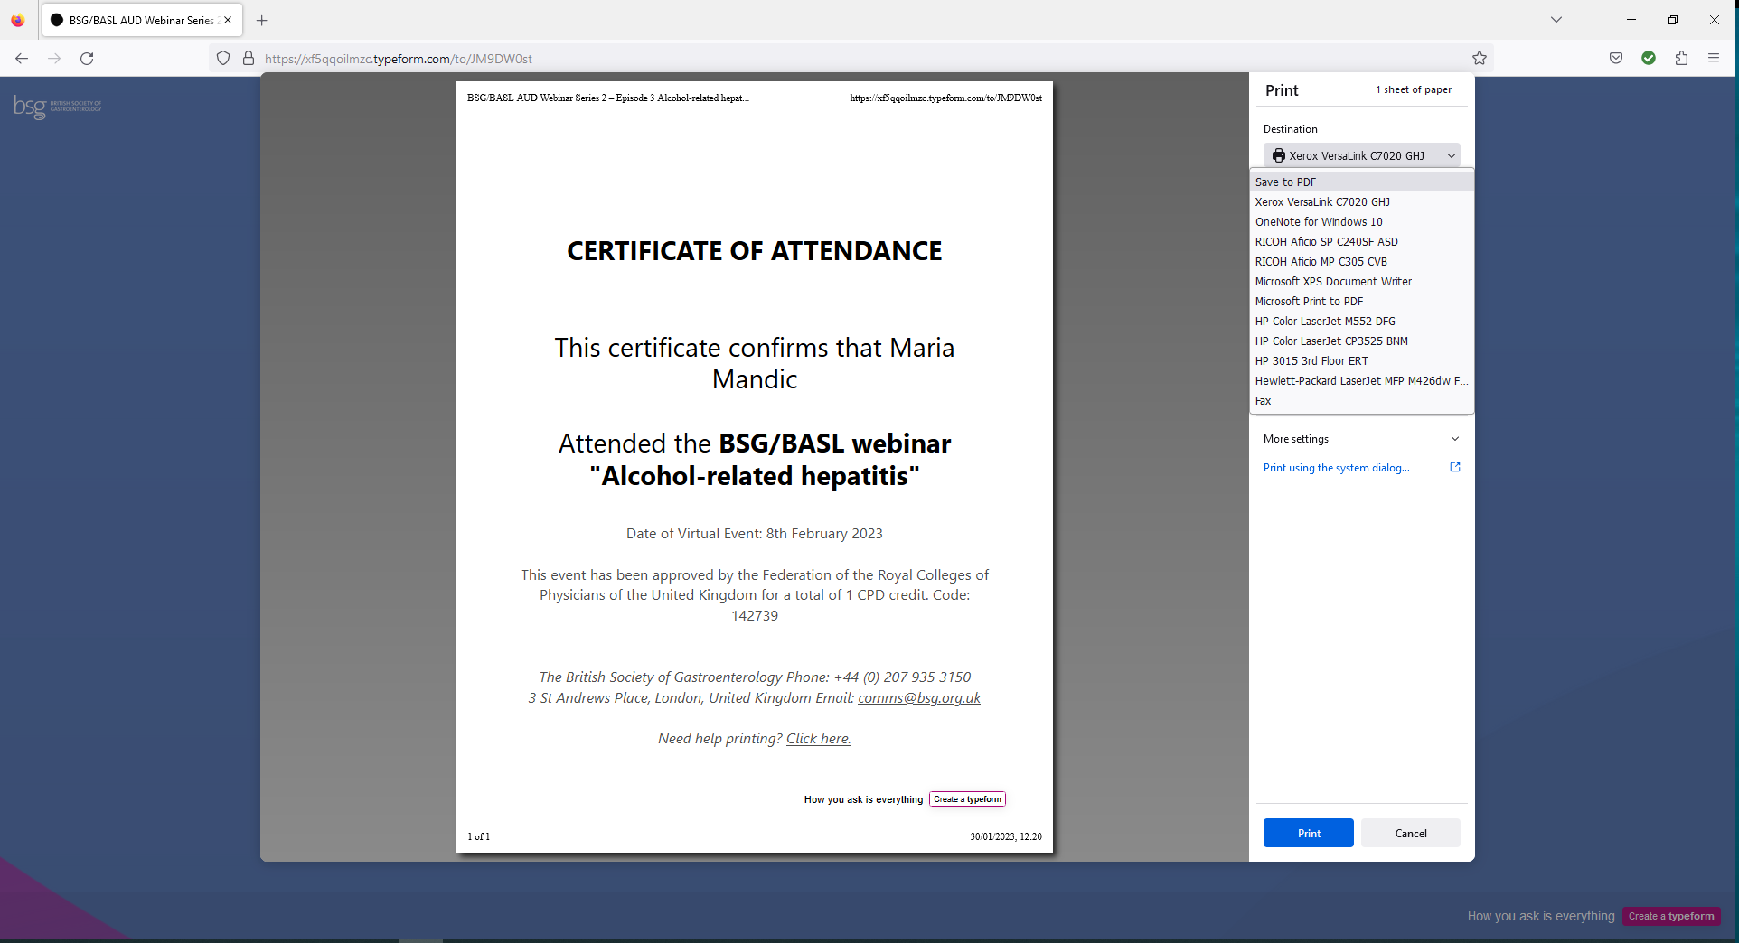Click comms@bsg.org.uk email link in preview
This screenshot has width=1739, height=943.
pos(919,697)
